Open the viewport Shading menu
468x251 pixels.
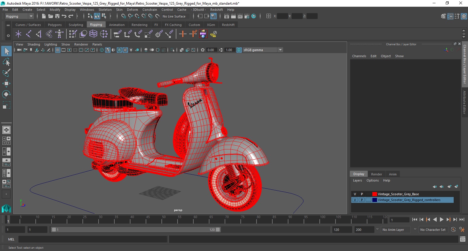pyautogui.click(x=34, y=44)
